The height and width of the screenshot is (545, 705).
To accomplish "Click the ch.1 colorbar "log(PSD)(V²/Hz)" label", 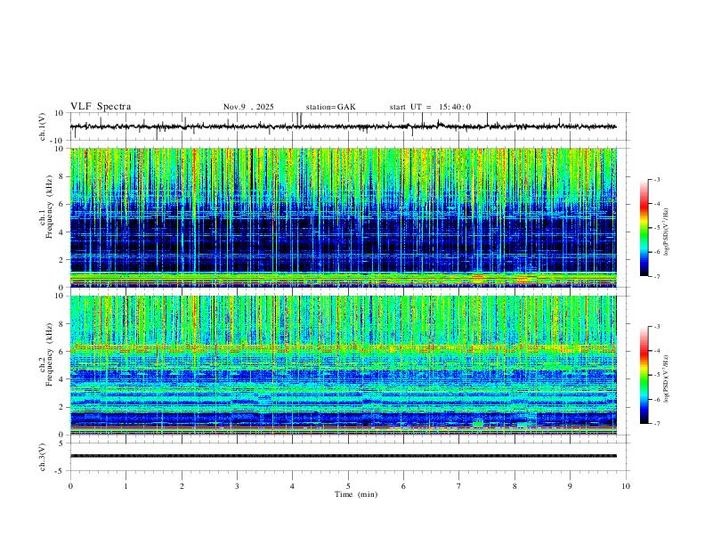I will click(666, 232).
